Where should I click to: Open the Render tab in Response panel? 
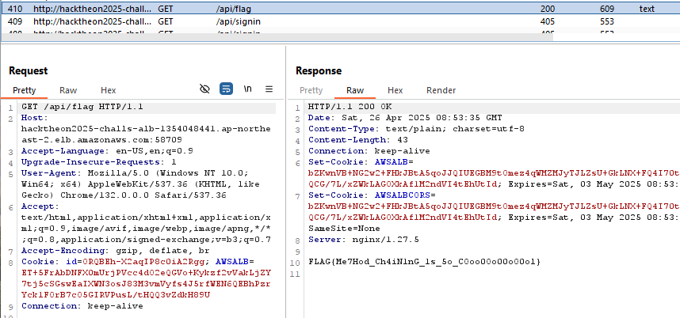pyautogui.click(x=441, y=90)
